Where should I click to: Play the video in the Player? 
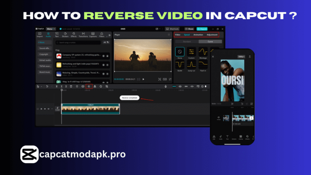click(x=143, y=79)
